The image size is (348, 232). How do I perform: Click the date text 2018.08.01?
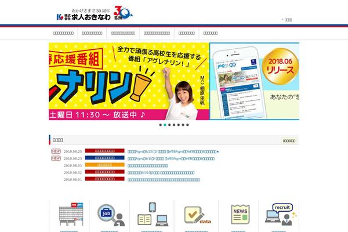(x=73, y=180)
